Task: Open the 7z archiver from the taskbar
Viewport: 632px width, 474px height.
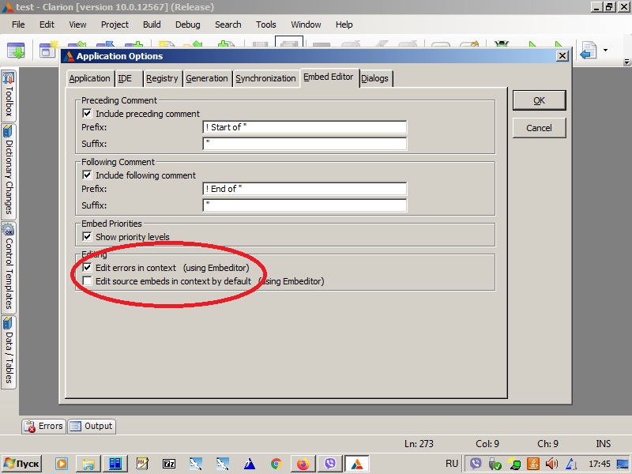Action: tap(168, 464)
